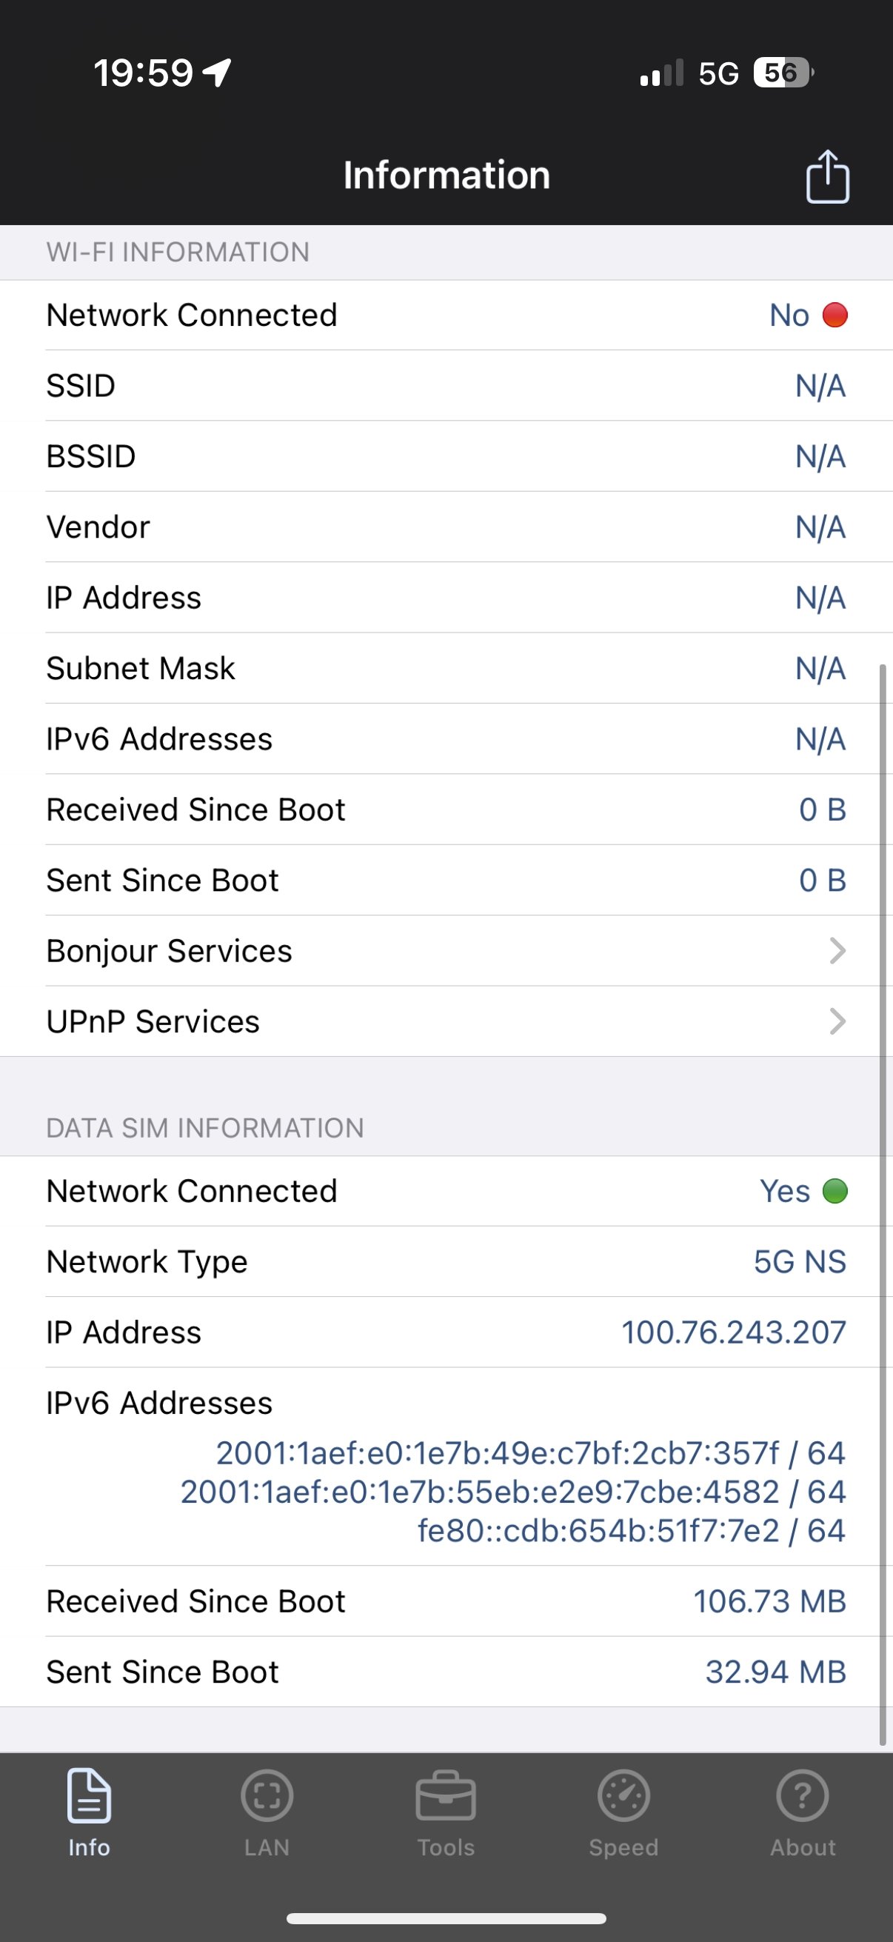Expand UPnP Services details

tap(446, 1021)
